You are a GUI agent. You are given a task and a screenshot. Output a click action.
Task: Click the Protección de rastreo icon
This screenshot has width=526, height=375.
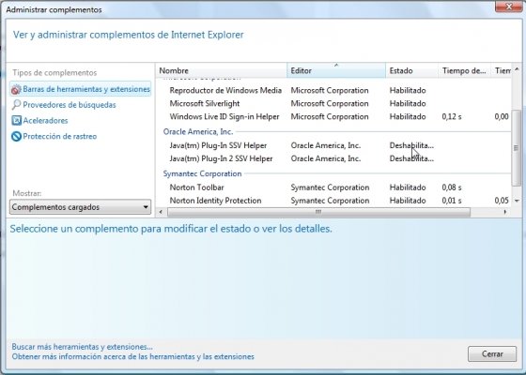(x=16, y=136)
